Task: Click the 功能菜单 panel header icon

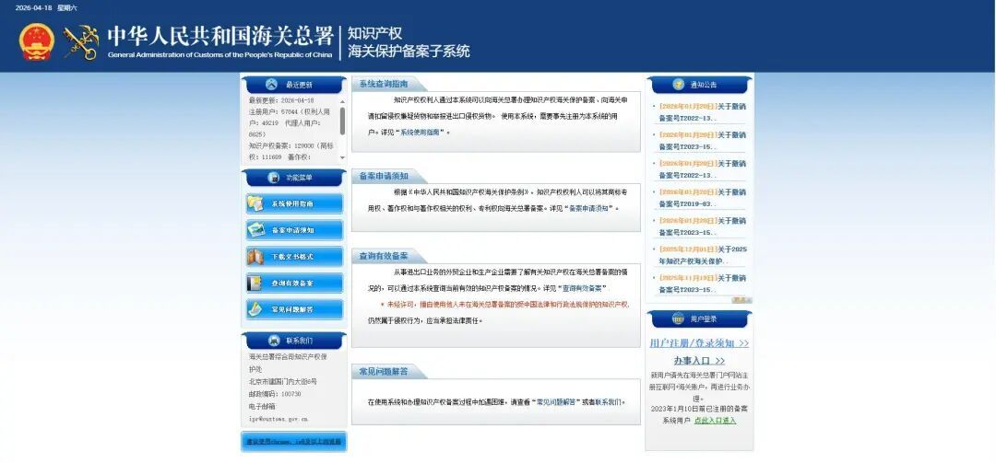Action: (274, 178)
